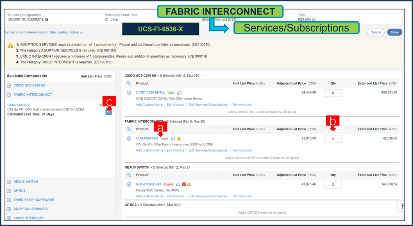Click Edit Options for UCSC-C220-M7S-L
Image resolution: width=413 pixels, height=226 pixels.
(x=175, y=105)
